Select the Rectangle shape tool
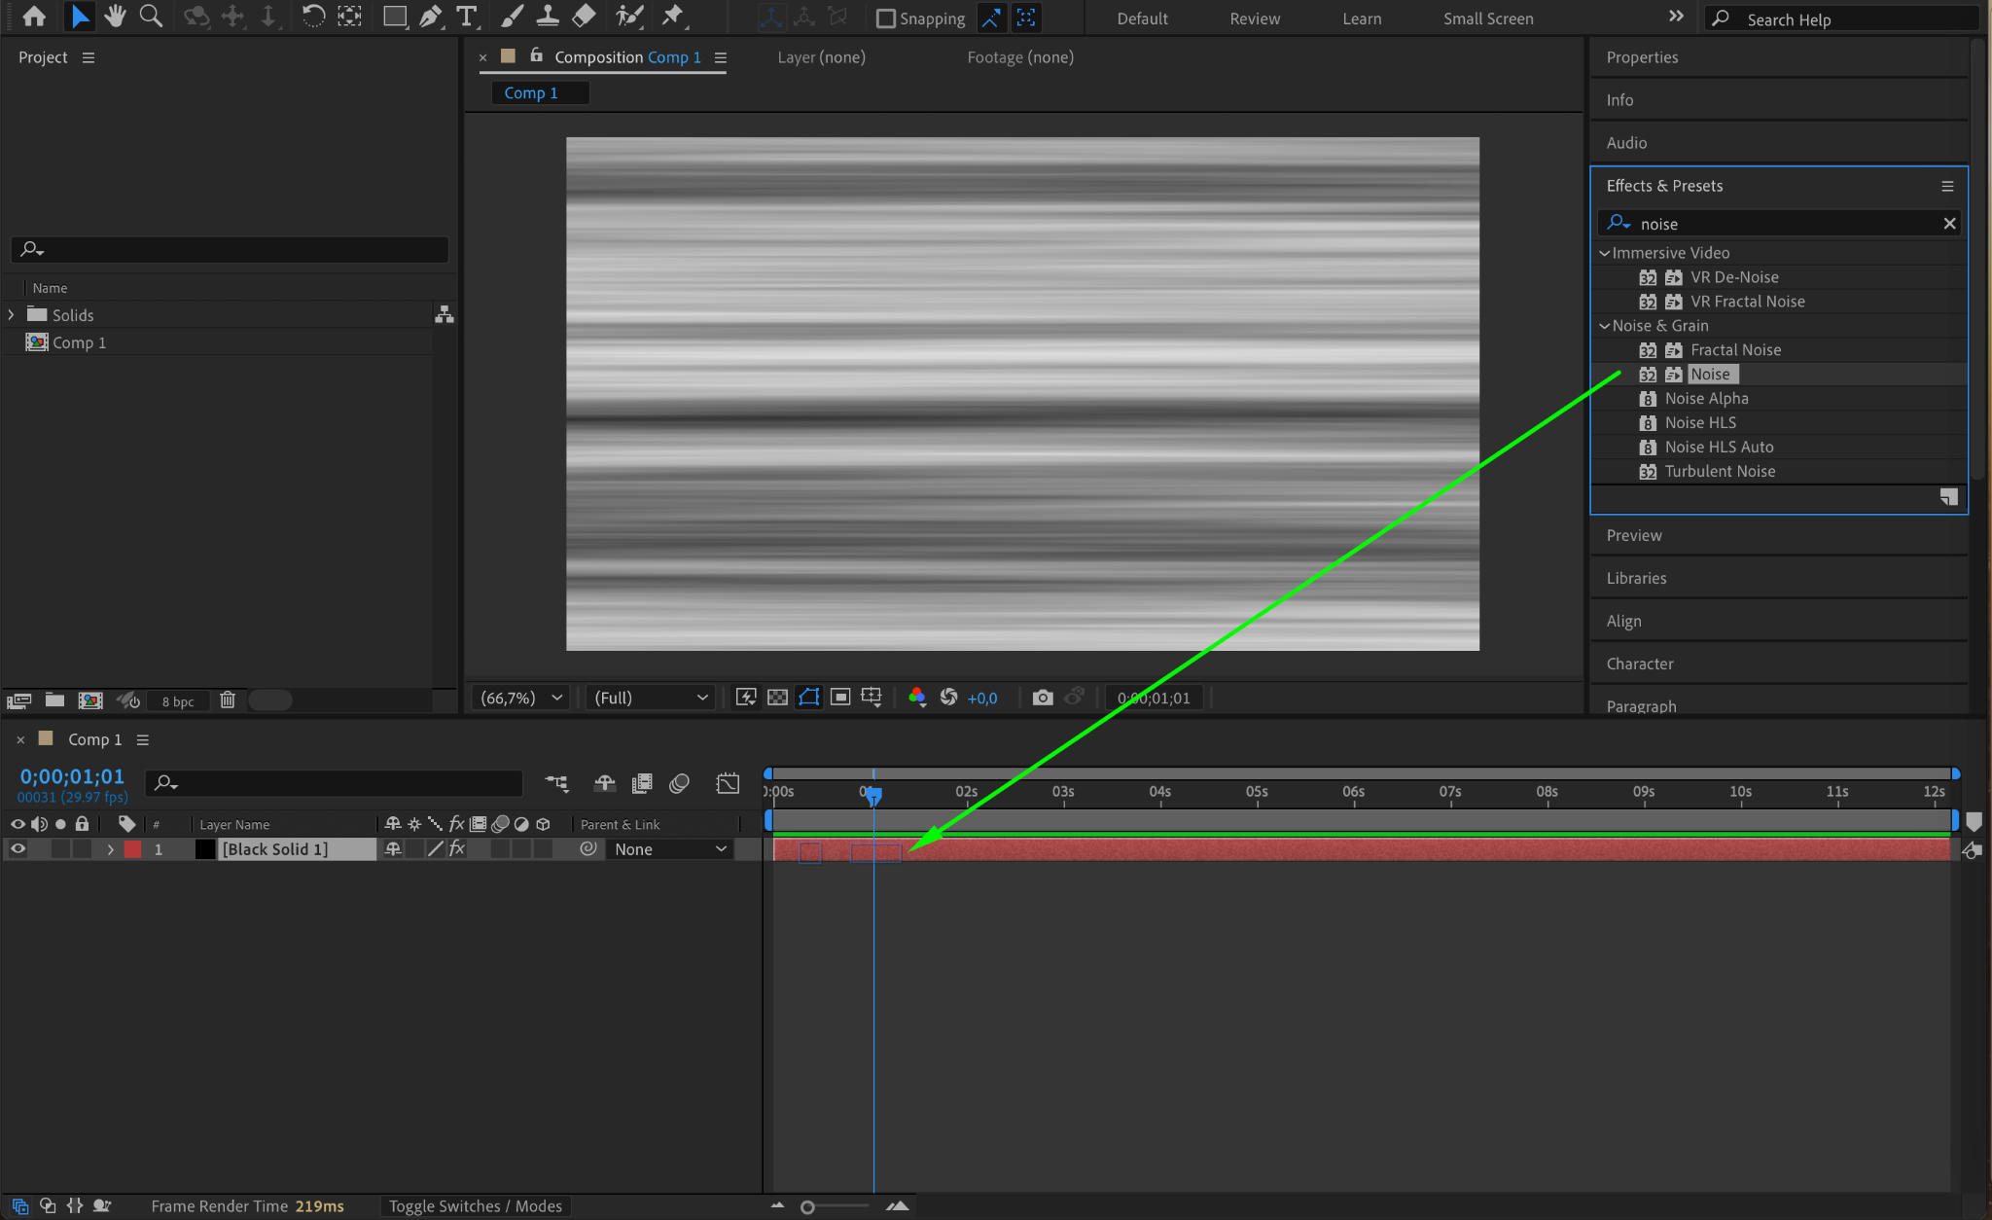This screenshot has width=1992, height=1220. click(x=394, y=17)
